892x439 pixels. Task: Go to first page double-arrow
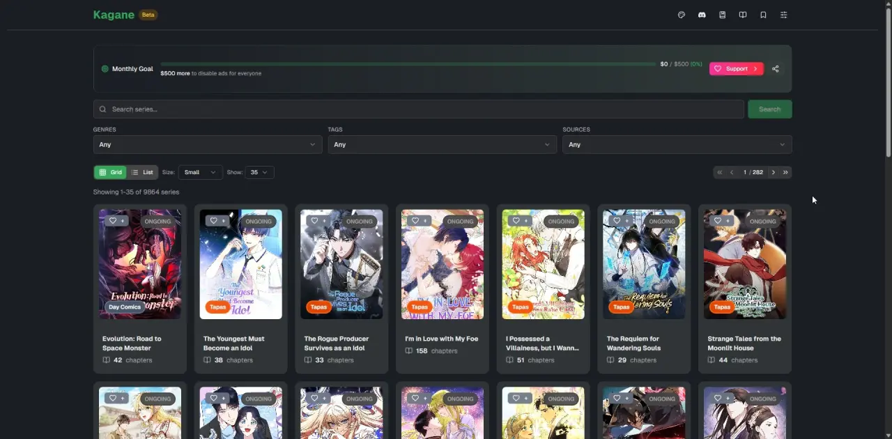click(719, 172)
